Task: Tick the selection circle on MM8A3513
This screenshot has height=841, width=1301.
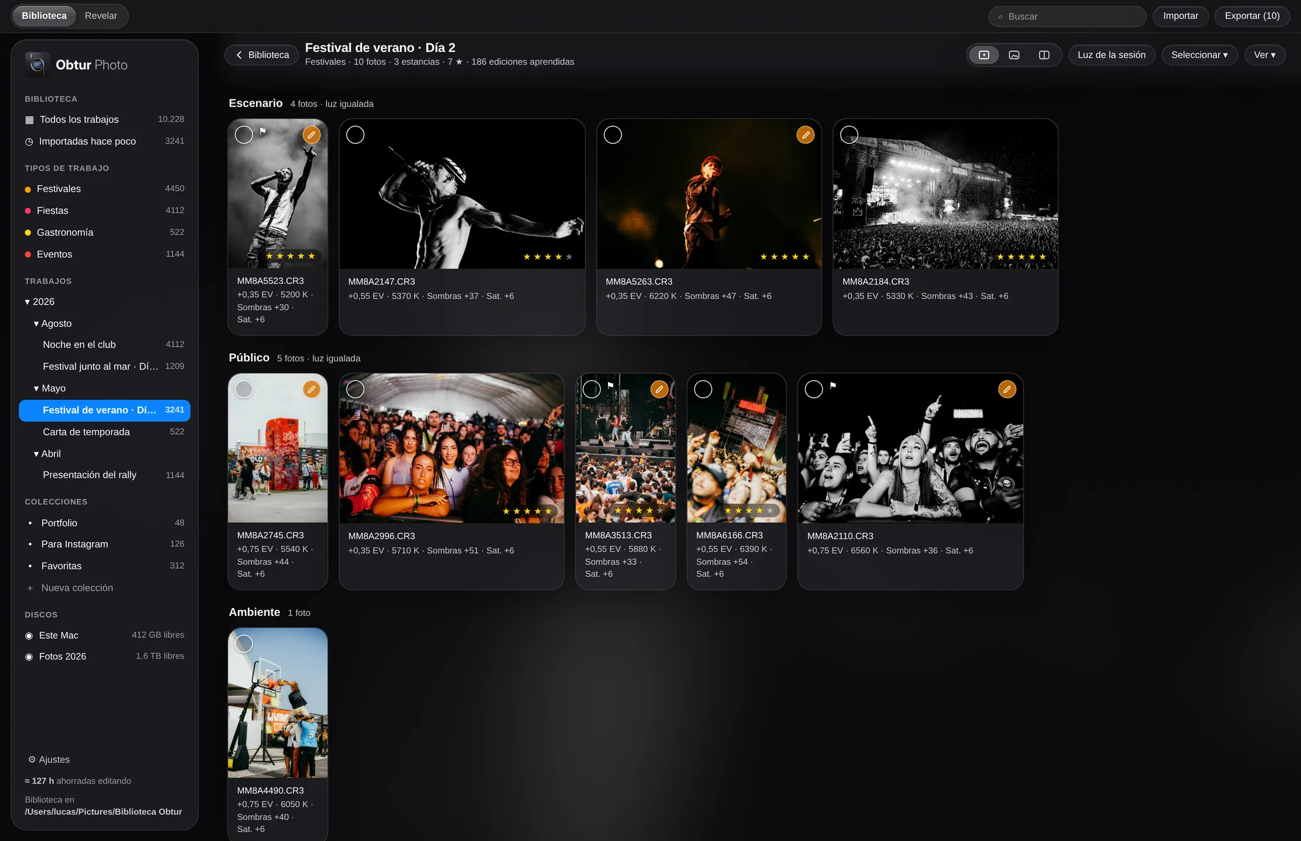Action: coord(591,389)
